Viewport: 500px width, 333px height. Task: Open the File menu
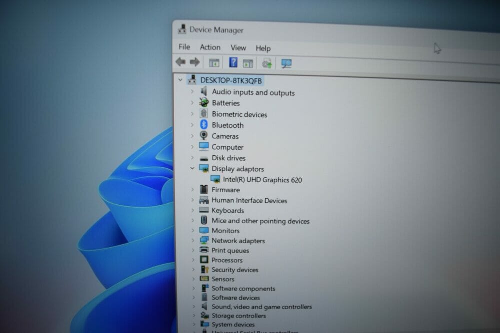tap(184, 47)
